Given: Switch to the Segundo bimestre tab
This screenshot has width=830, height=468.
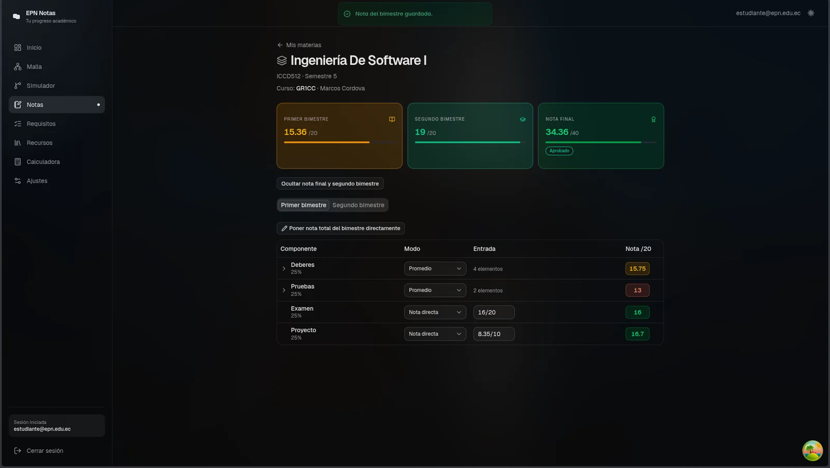Looking at the screenshot, I should (358, 205).
